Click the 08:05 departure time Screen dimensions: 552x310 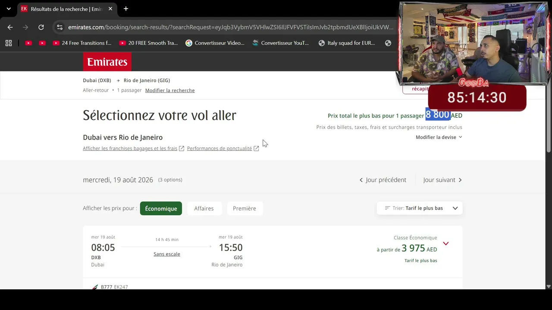103,248
